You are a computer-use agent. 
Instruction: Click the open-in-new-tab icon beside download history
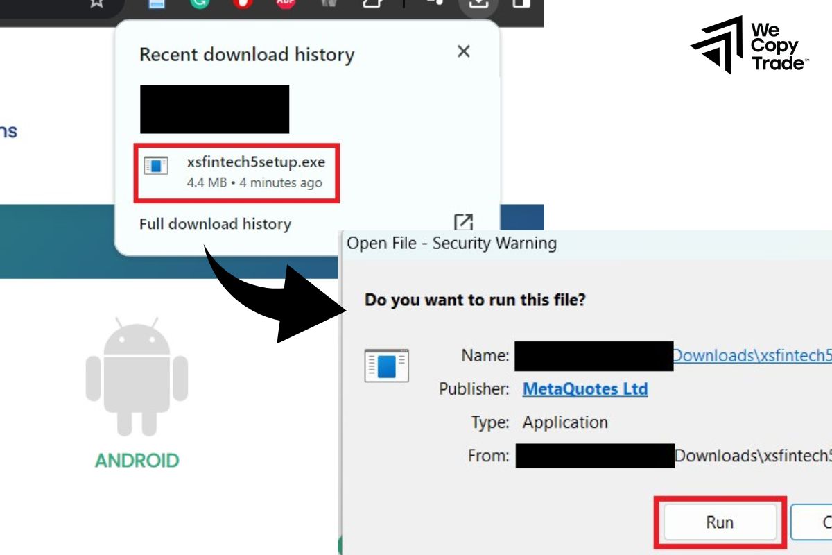463,223
